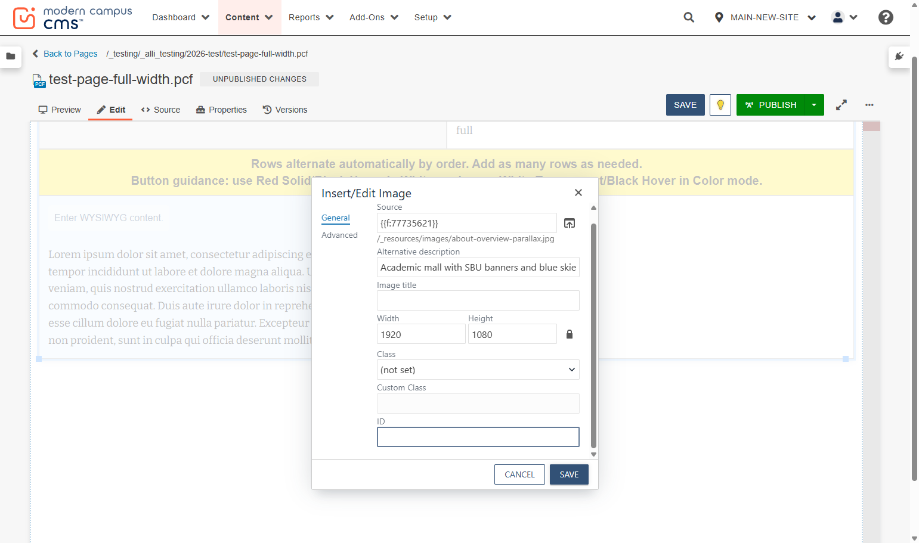Open the file navigation folder sidebar icon
919x543 pixels.
pyautogui.click(x=11, y=56)
